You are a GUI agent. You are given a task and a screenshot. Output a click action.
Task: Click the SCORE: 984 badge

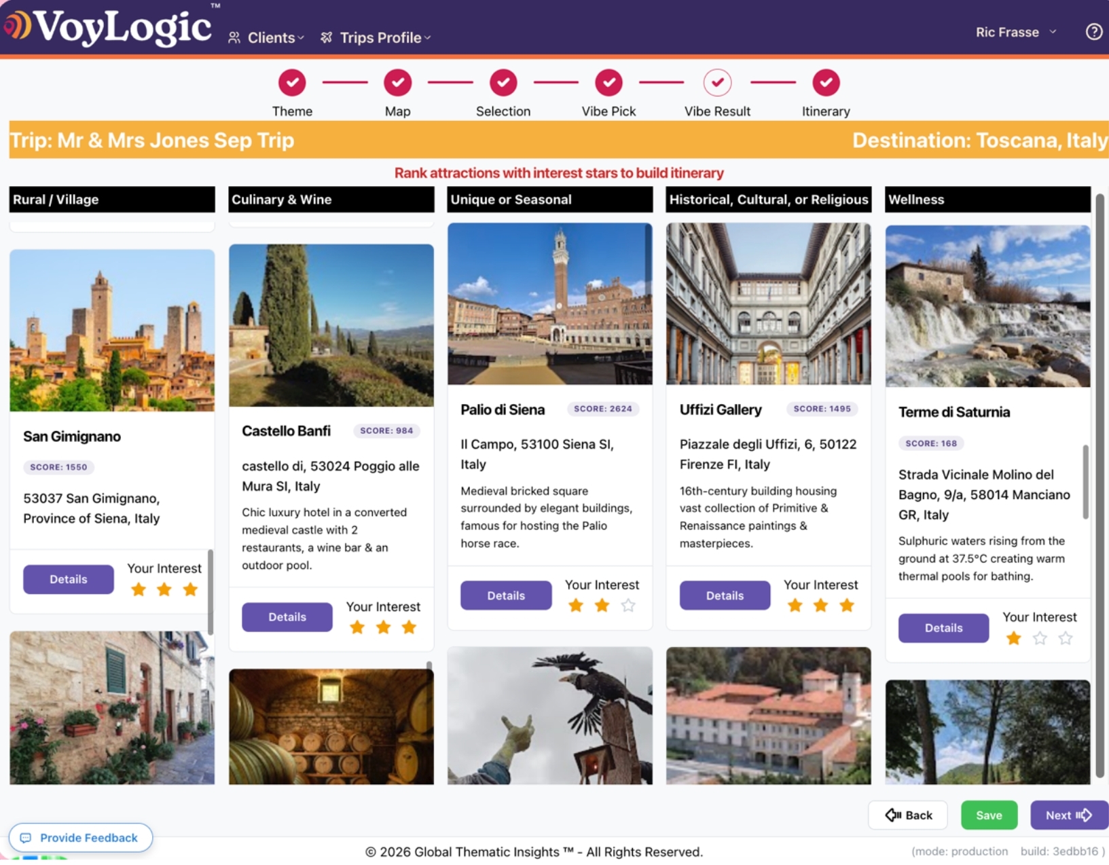pyautogui.click(x=386, y=430)
